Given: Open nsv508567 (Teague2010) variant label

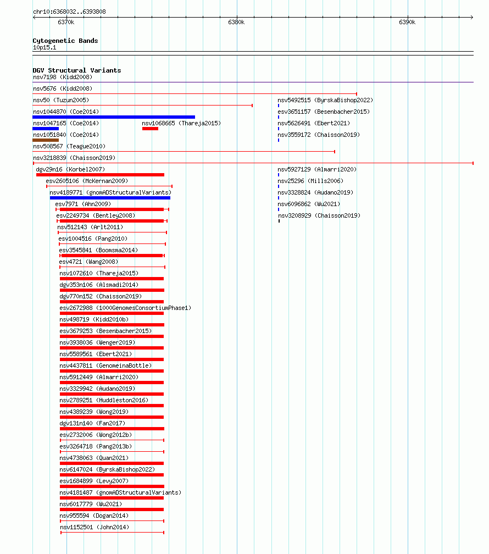Looking at the screenshot, I should 69,146.
